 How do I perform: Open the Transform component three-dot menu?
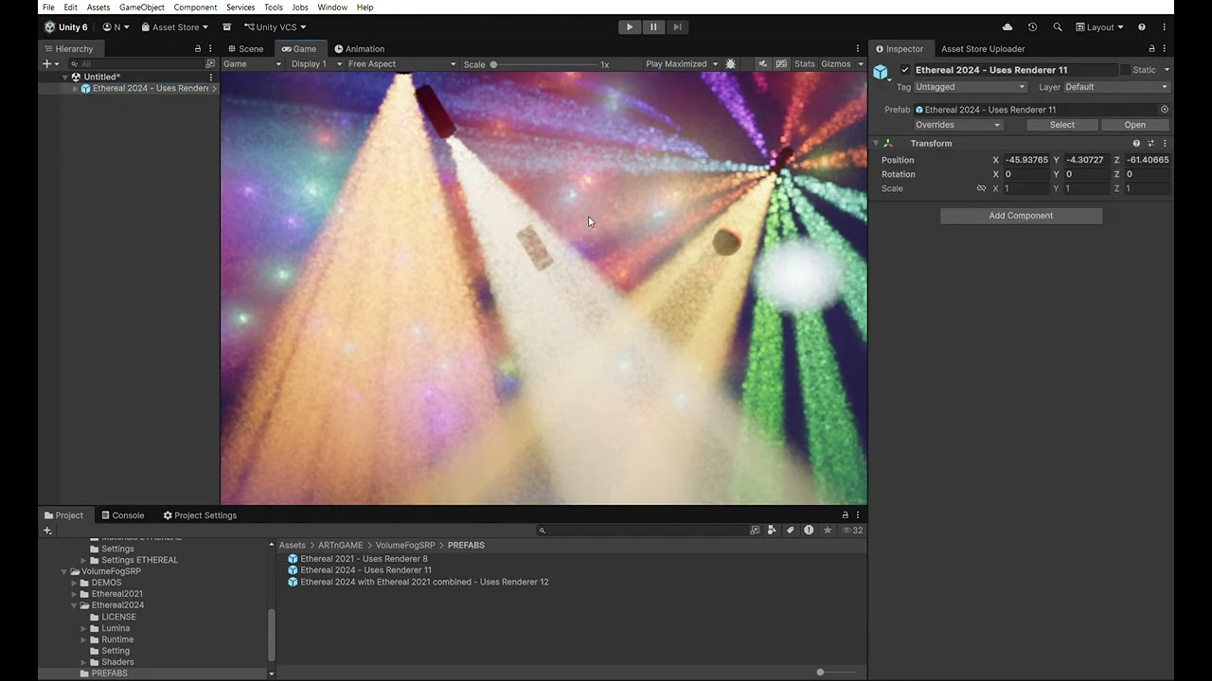click(x=1165, y=144)
